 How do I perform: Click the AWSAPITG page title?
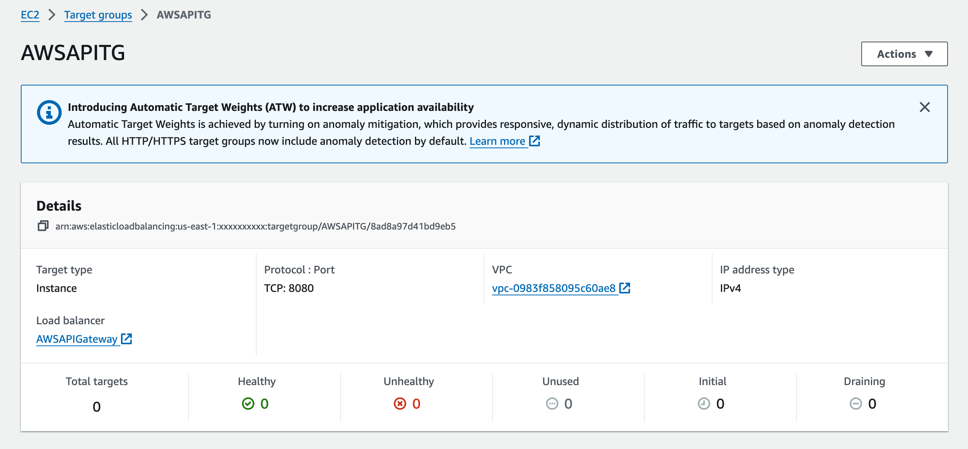coord(73,53)
